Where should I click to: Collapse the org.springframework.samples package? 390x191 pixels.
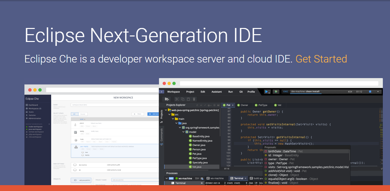tap(180, 128)
